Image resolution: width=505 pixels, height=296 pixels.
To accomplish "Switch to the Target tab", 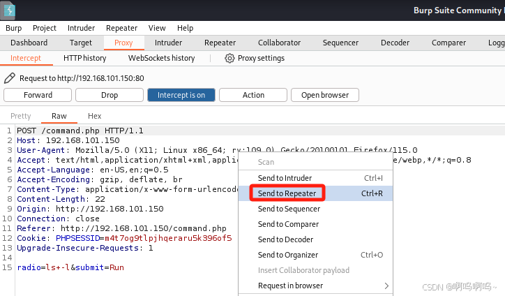I will (x=80, y=43).
